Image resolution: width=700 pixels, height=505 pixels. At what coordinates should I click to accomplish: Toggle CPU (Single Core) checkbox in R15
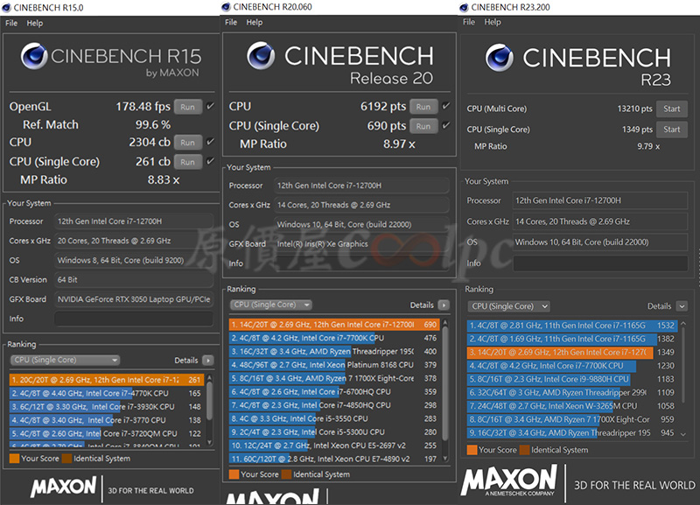coord(210,161)
